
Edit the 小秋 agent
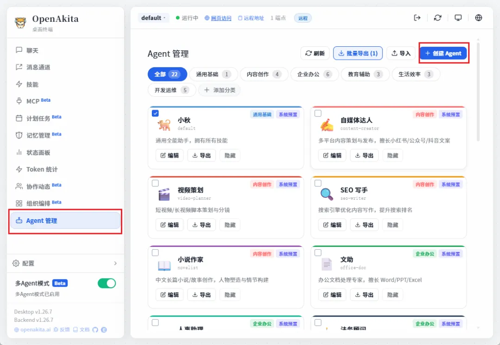[x=169, y=155]
